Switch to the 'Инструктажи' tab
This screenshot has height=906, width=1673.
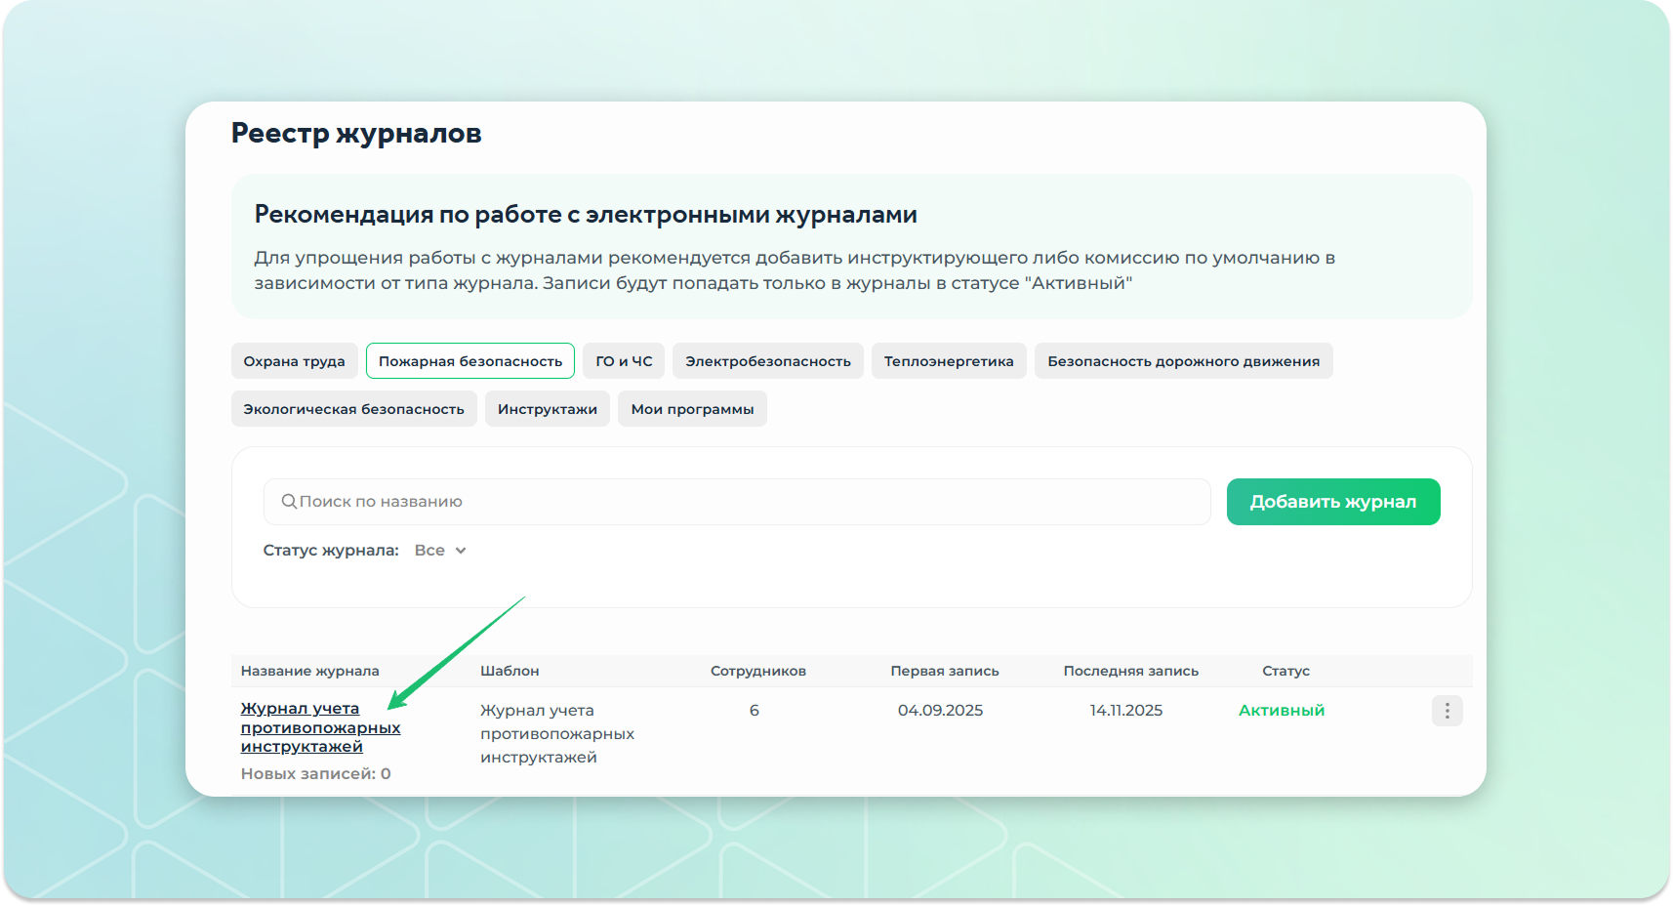pyautogui.click(x=547, y=409)
